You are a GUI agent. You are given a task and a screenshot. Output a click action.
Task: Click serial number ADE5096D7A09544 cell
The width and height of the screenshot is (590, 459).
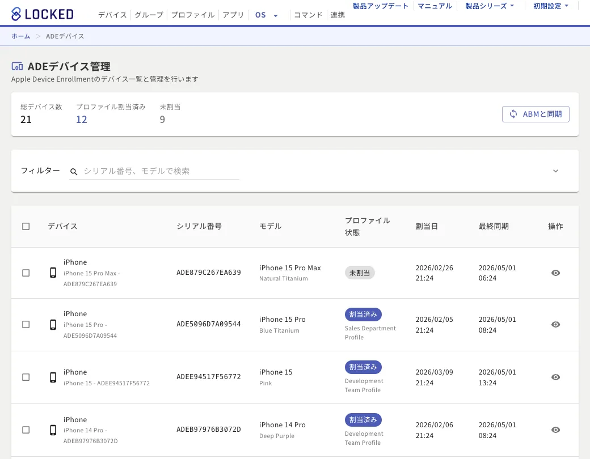click(208, 324)
